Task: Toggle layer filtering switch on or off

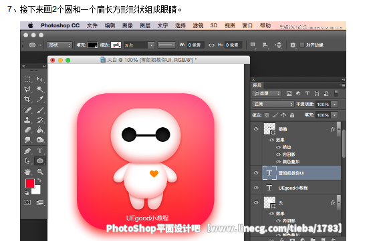Action: pyautogui.click(x=336, y=93)
